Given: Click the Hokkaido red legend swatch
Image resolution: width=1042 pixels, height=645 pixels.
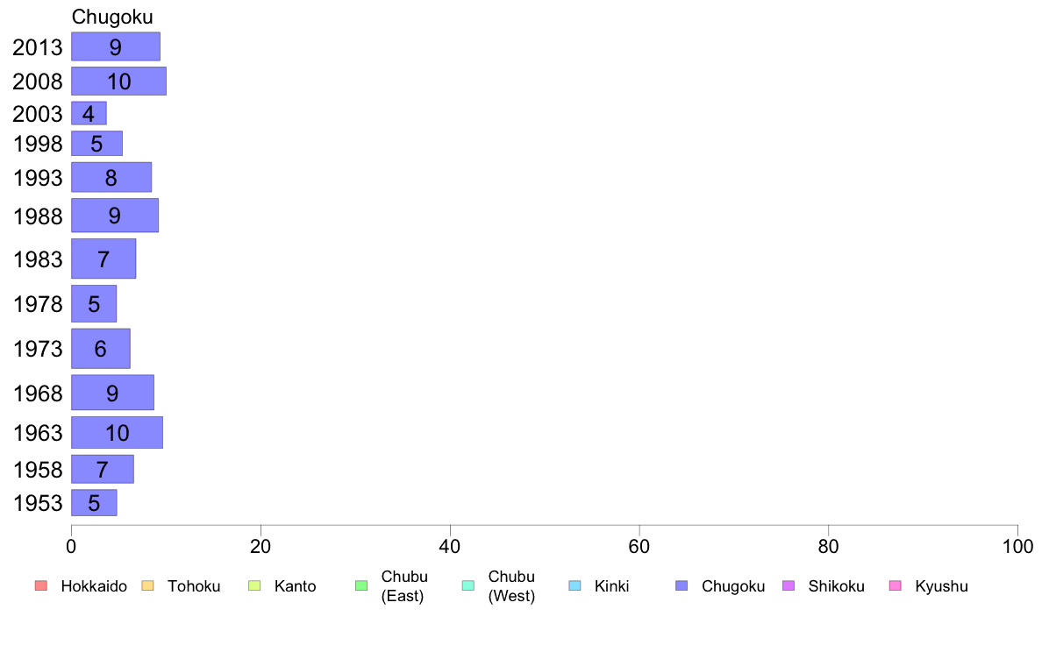Looking at the screenshot, I should pyautogui.click(x=41, y=586).
